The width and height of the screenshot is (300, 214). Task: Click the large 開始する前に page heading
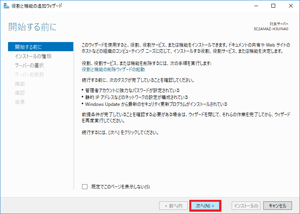pyautogui.click(x=32, y=27)
